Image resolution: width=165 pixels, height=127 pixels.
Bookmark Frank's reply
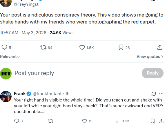[x=153, y=121]
